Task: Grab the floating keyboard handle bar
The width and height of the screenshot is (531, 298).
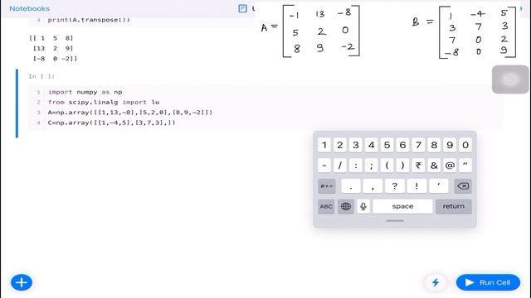Action: click(x=395, y=221)
